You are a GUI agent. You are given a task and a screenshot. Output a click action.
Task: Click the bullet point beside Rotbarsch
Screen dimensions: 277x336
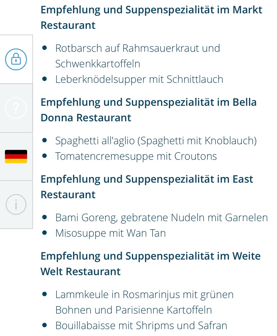coord(44,48)
